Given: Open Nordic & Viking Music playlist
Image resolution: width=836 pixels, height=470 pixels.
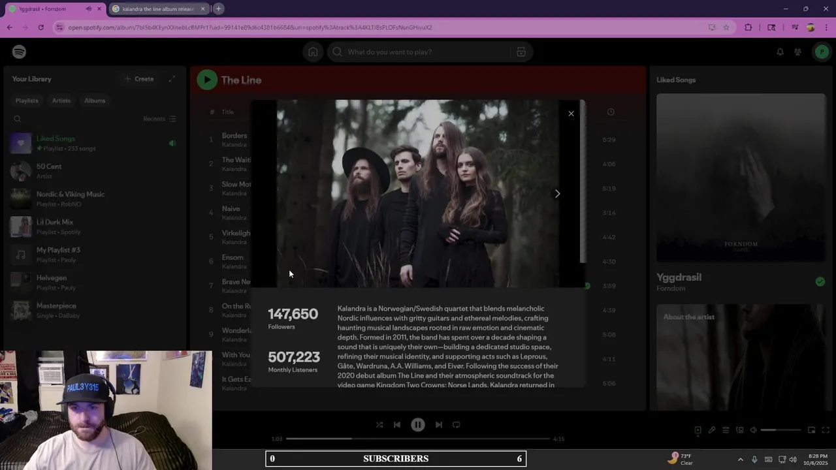Looking at the screenshot, I should click(x=93, y=198).
